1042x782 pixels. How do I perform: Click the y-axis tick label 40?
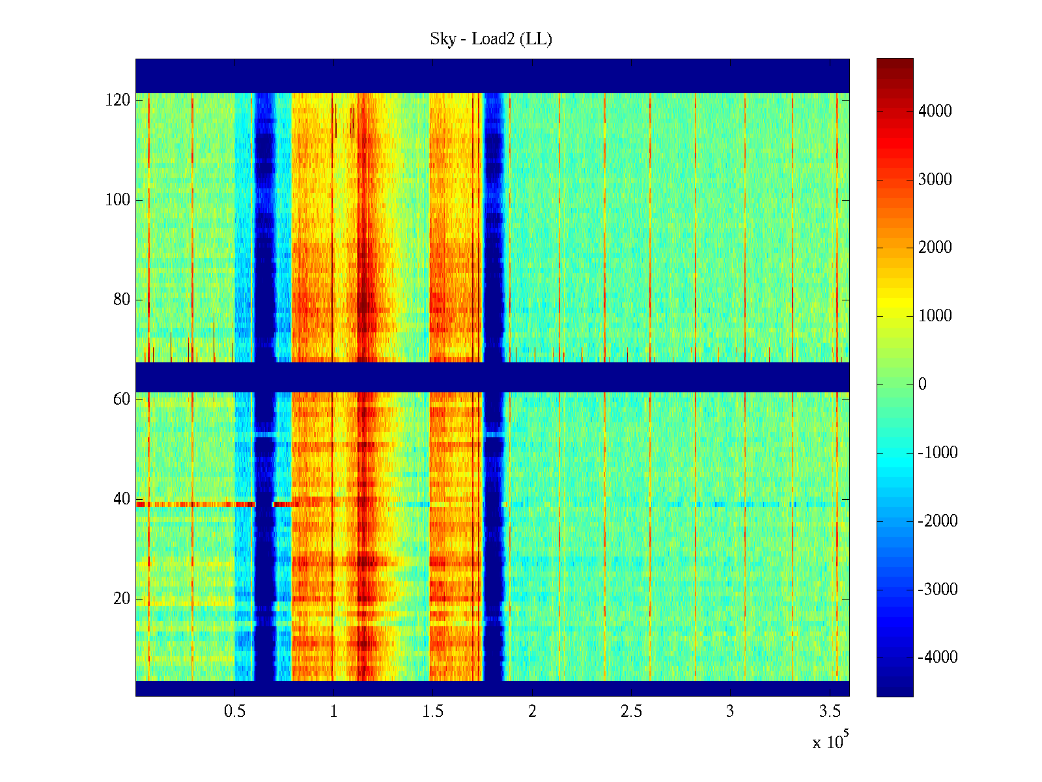point(122,499)
